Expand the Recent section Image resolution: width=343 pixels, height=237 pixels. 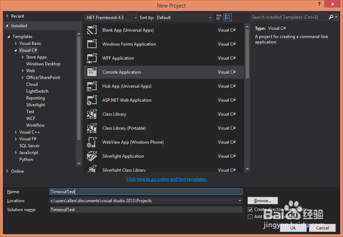8,16
